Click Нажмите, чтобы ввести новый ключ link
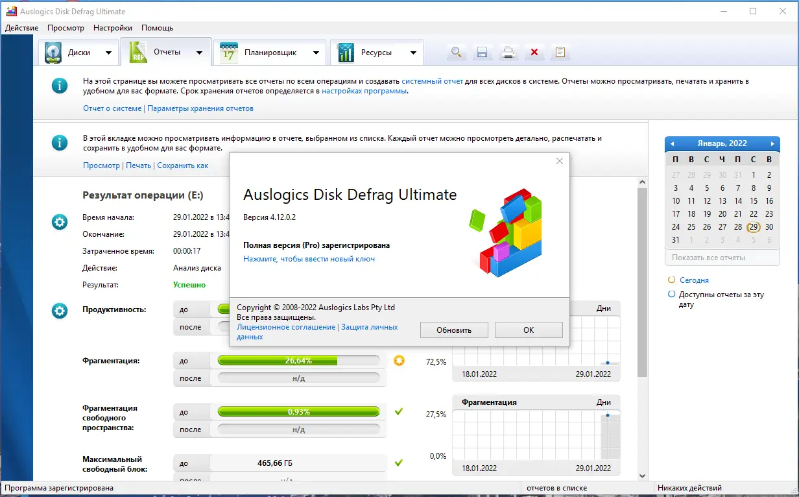The image size is (799, 497). point(309,259)
